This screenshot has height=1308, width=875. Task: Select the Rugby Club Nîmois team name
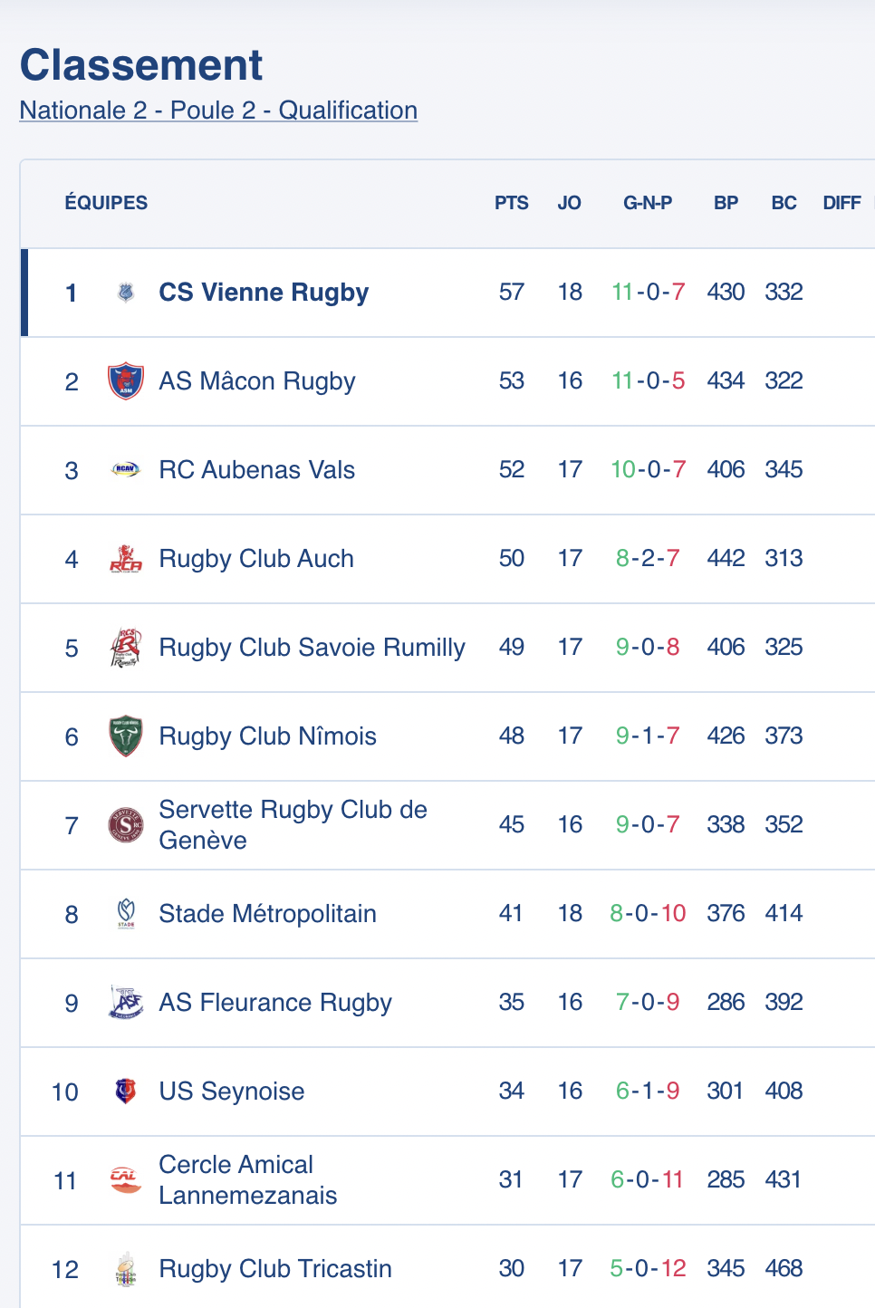(267, 736)
